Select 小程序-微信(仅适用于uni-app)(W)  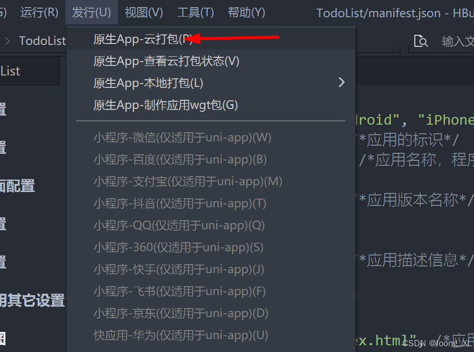(x=211, y=138)
